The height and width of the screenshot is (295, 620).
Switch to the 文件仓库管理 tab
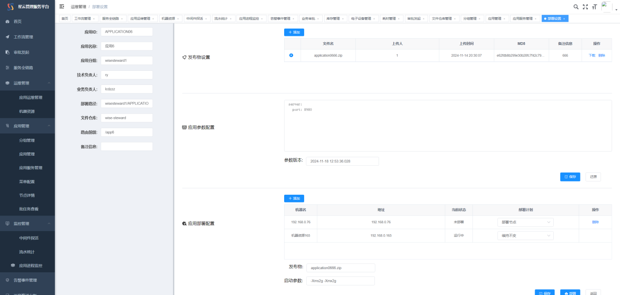pos(443,19)
